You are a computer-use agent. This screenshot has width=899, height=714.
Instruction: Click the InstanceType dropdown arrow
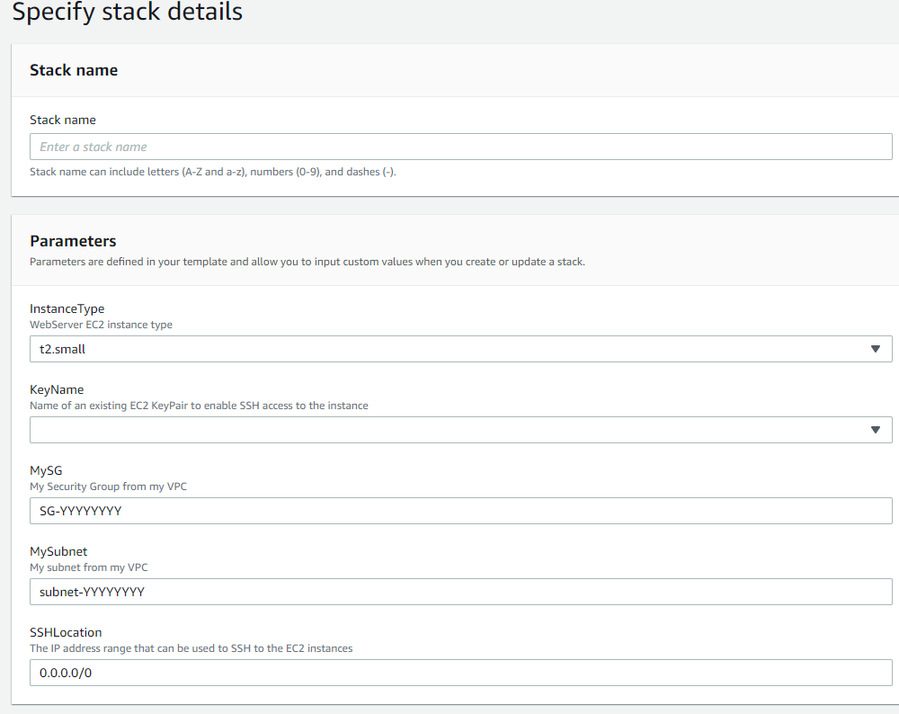pos(875,349)
